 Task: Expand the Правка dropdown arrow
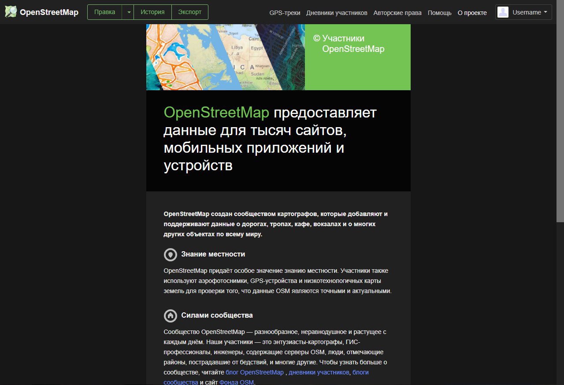(x=128, y=12)
